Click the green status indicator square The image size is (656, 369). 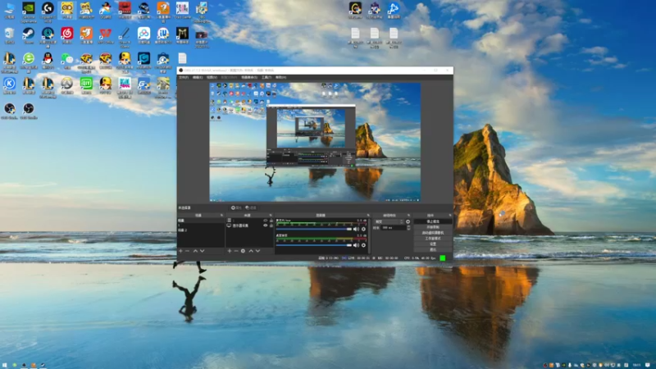point(443,258)
